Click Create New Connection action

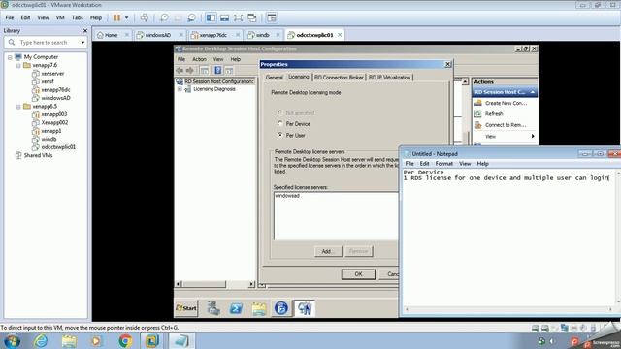tap(506, 103)
